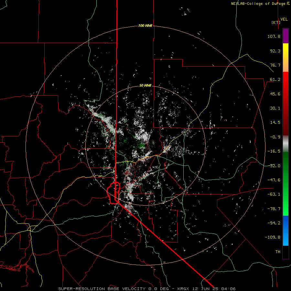Click the 61.2 value on velocity scale
Image resolution: width=291 pixels, height=291 pixels.
[x=275, y=80]
